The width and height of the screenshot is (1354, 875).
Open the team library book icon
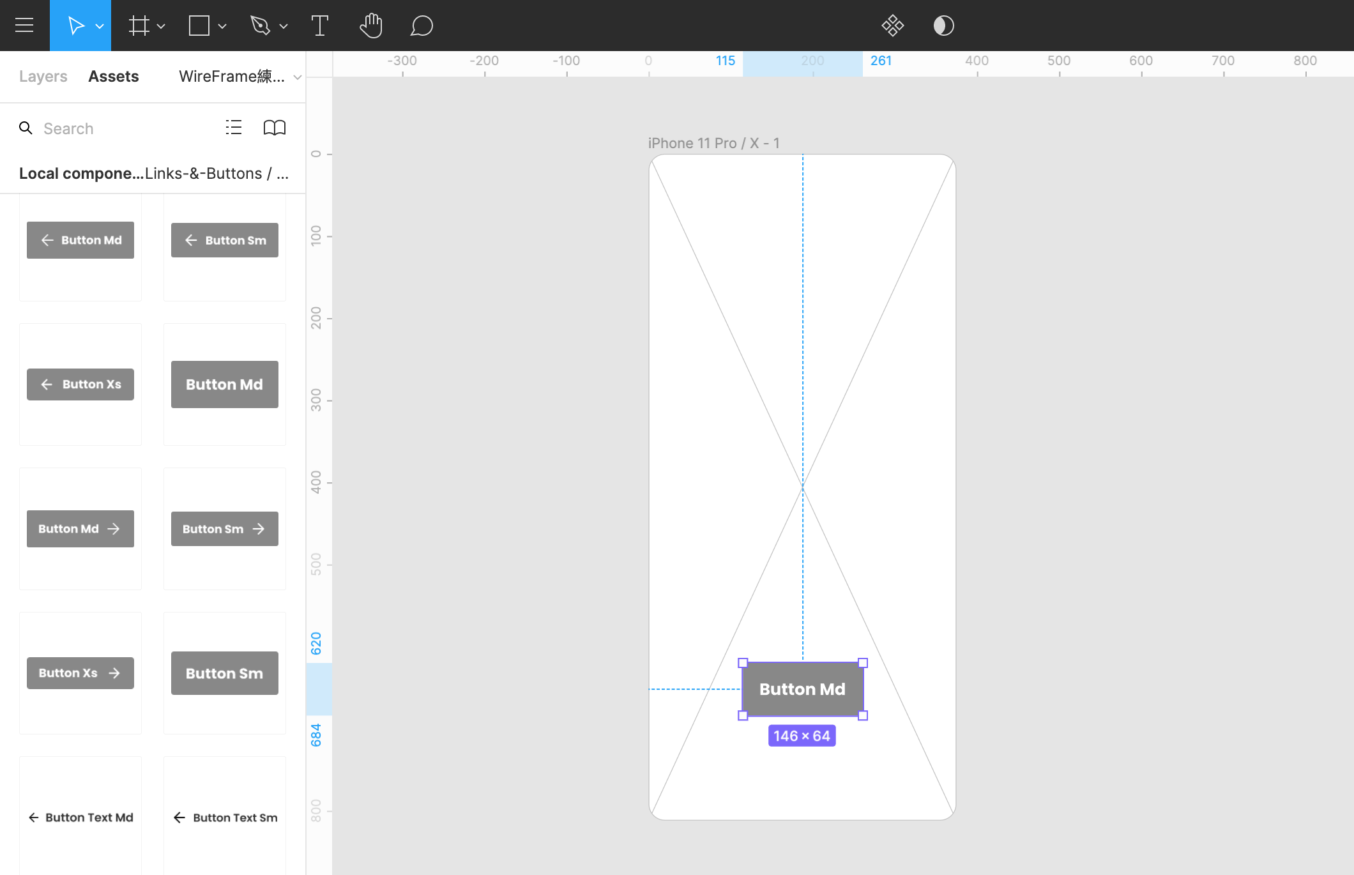[x=275, y=128]
